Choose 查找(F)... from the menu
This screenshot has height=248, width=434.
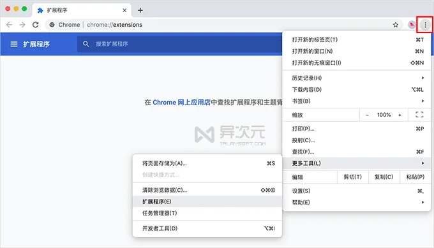tap(357, 152)
